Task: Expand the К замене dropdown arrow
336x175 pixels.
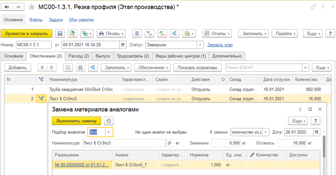Action: (266, 132)
